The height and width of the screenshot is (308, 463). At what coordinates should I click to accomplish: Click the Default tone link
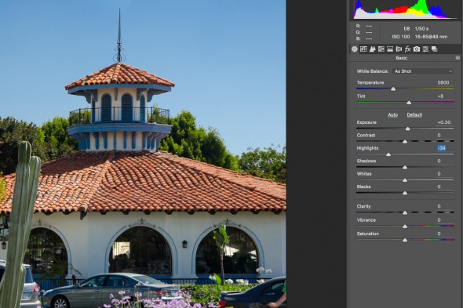click(x=414, y=114)
